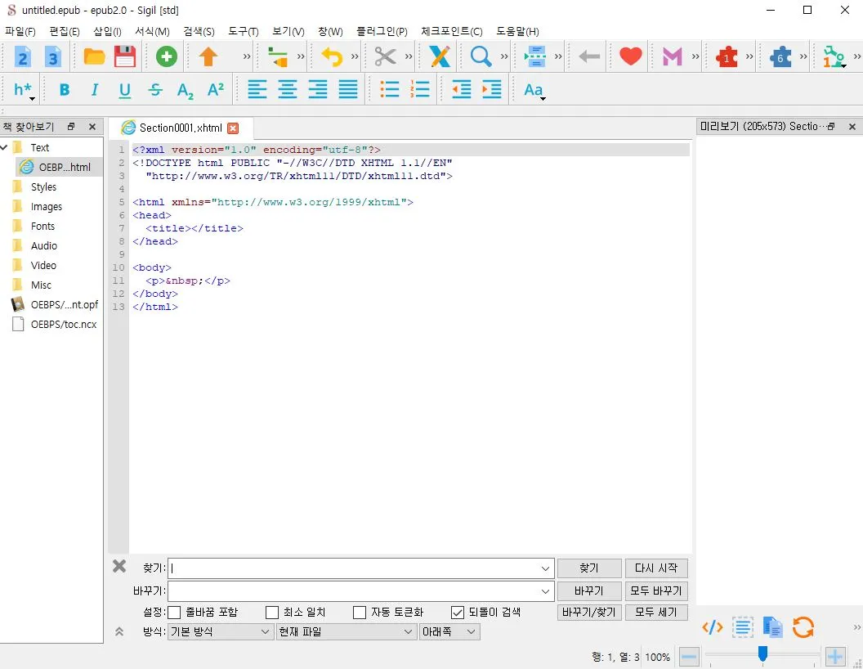
Task: Click the Save floppy disk icon
Action: tap(124, 56)
